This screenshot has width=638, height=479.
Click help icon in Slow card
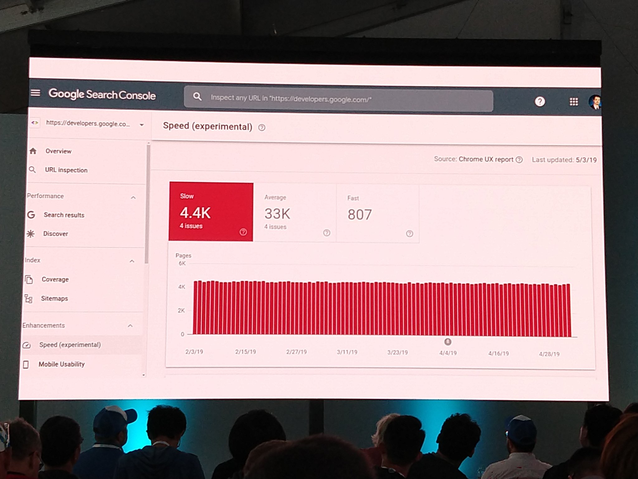pyautogui.click(x=243, y=232)
